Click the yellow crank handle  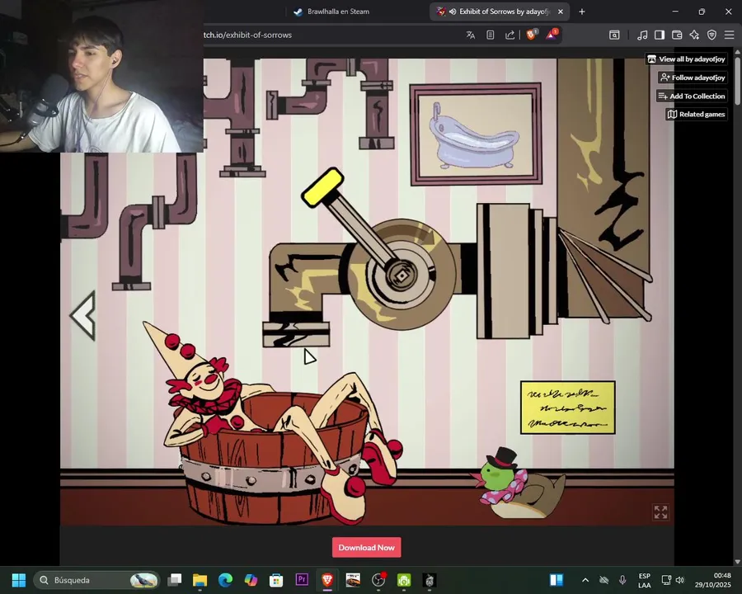point(322,187)
